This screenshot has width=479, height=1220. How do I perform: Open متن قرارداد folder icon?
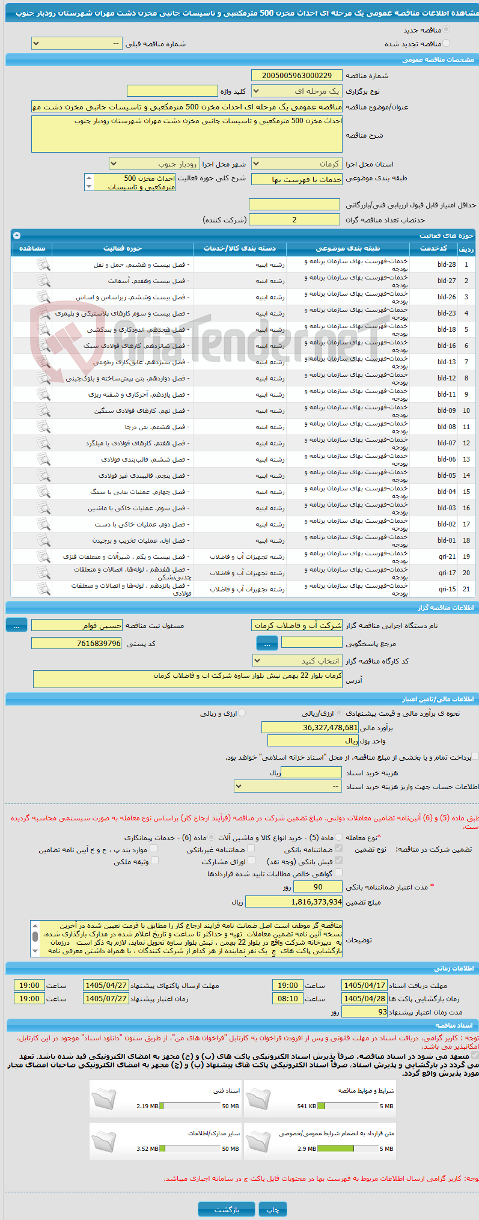[258, 1141]
